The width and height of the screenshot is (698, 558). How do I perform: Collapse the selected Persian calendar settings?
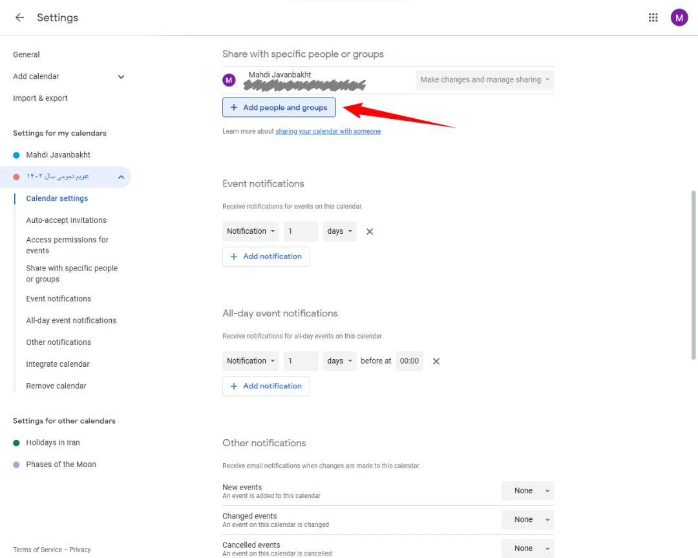point(121,177)
